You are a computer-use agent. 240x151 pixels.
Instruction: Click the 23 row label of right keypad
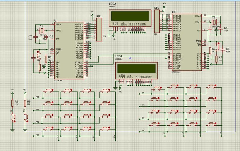pos(143,93)
